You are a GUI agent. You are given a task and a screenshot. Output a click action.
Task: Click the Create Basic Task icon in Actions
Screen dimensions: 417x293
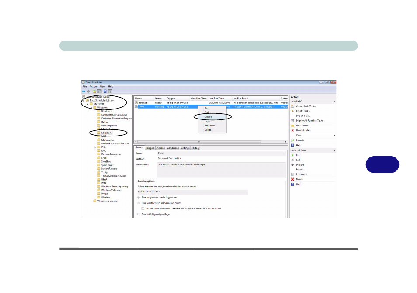point(292,106)
